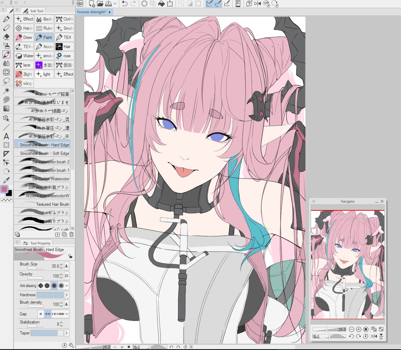Toggle the brush settings lock icon
The height and width of the screenshot is (350, 401).
[x=70, y=256]
